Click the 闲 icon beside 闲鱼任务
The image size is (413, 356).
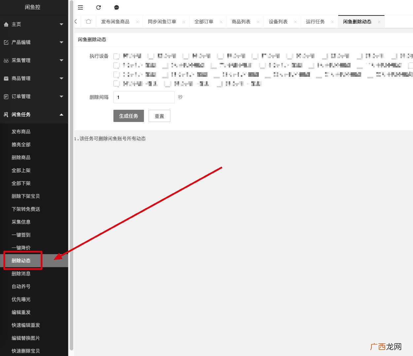(6, 114)
